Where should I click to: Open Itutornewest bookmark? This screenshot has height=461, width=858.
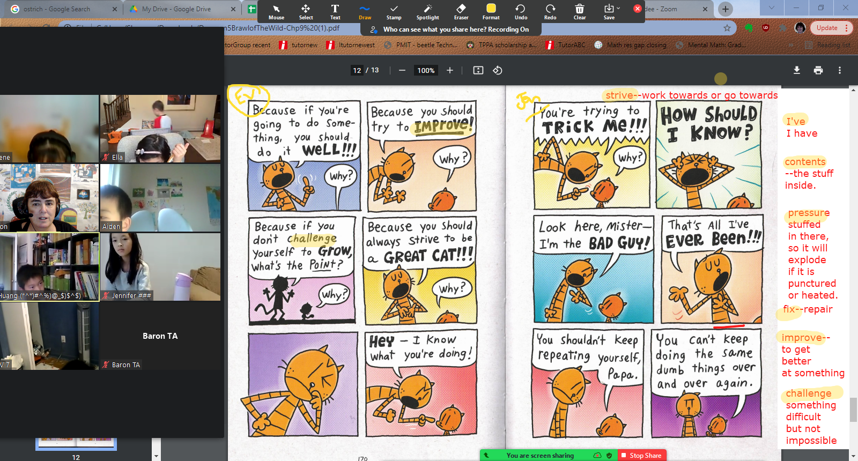[351, 45]
